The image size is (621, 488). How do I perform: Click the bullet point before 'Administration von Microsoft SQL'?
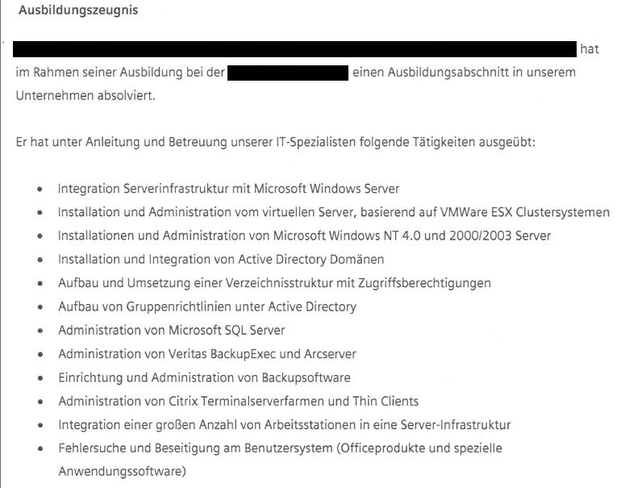pos(40,332)
